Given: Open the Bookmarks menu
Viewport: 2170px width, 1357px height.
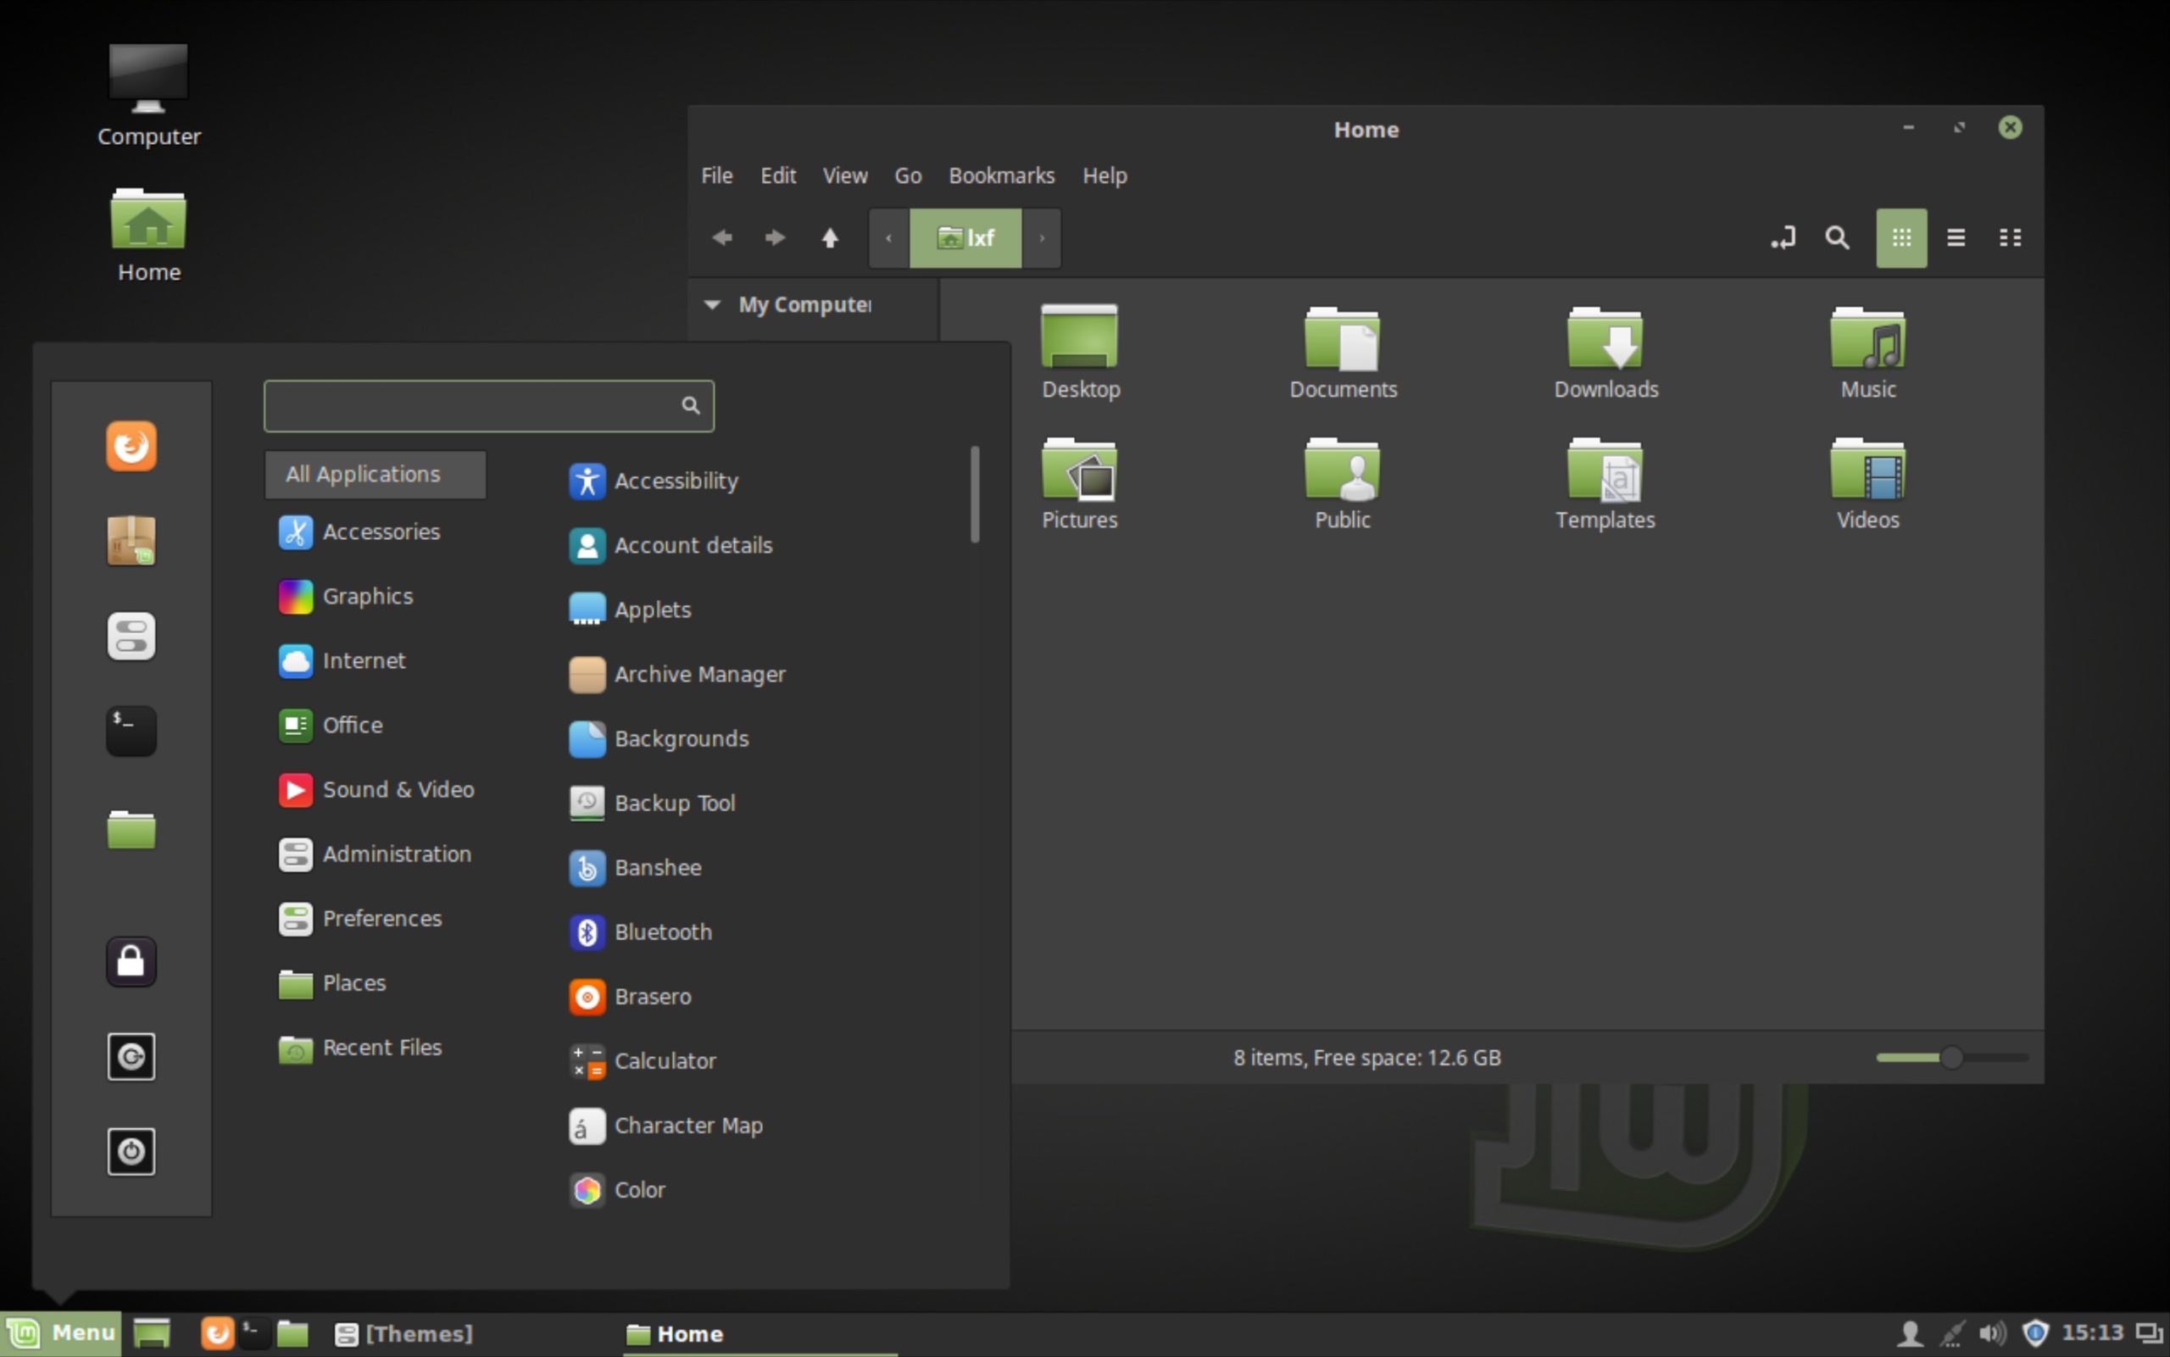Looking at the screenshot, I should tap(1000, 176).
